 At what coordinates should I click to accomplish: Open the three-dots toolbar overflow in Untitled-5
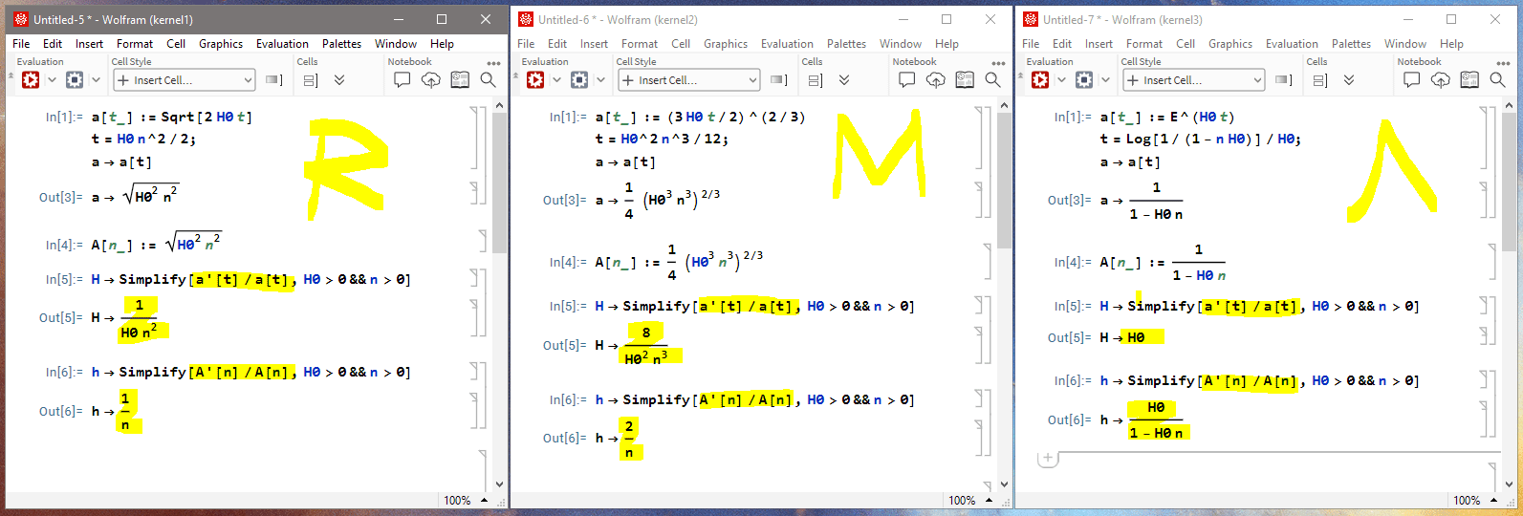[x=494, y=63]
